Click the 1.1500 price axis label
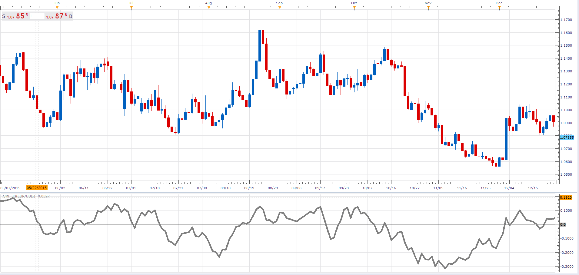This screenshot has height=275, width=579. pyautogui.click(x=566, y=45)
